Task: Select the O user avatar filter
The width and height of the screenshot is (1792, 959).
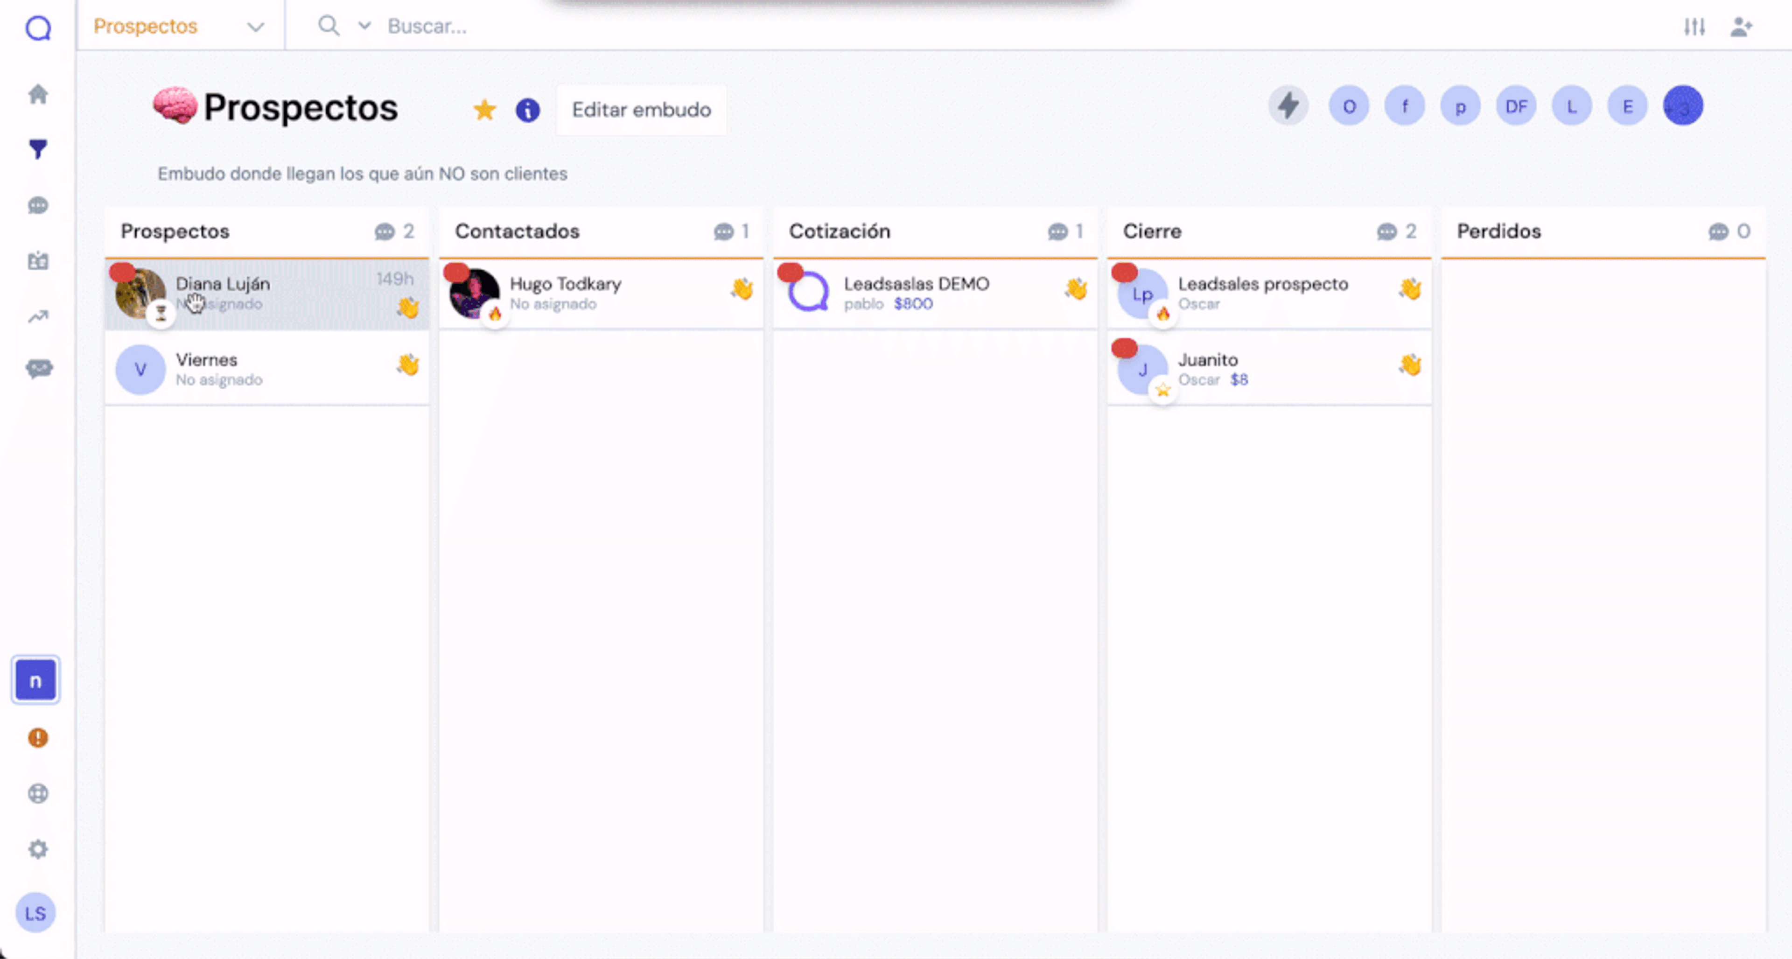Action: click(x=1349, y=106)
